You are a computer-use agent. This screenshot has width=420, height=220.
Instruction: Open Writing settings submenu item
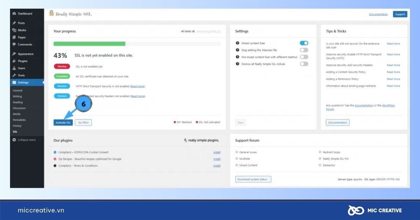pos(17,96)
